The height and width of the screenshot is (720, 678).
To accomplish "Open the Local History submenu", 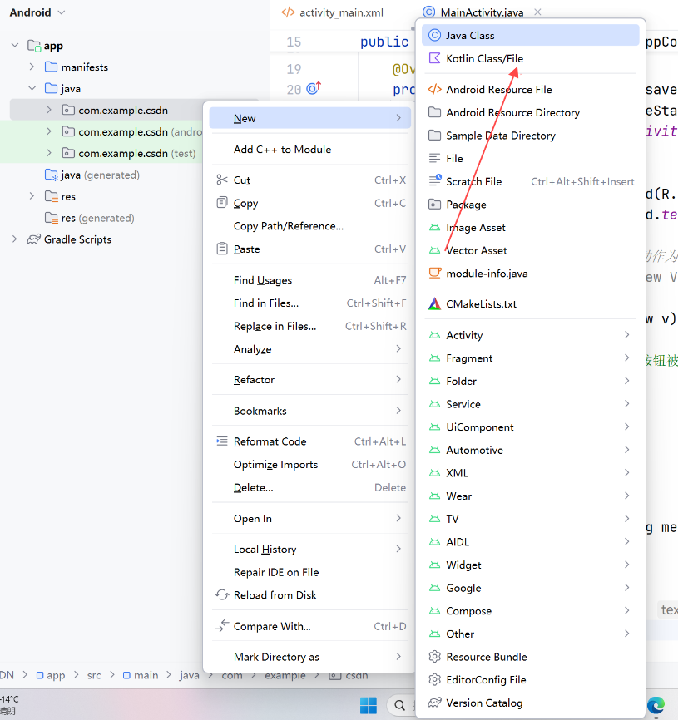I will click(310, 550).
